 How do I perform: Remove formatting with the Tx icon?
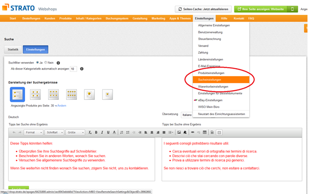click(x=90, y=133)
